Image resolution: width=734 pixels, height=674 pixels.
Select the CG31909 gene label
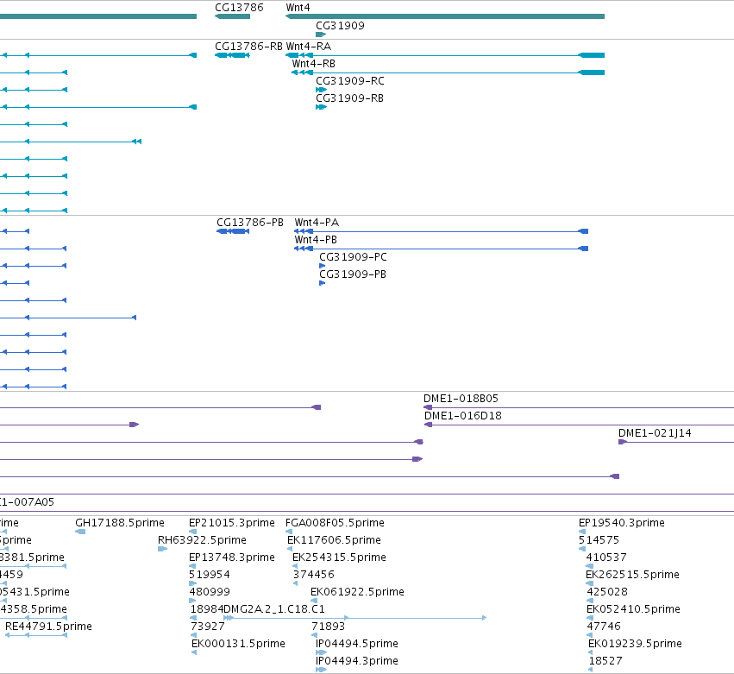340,25
